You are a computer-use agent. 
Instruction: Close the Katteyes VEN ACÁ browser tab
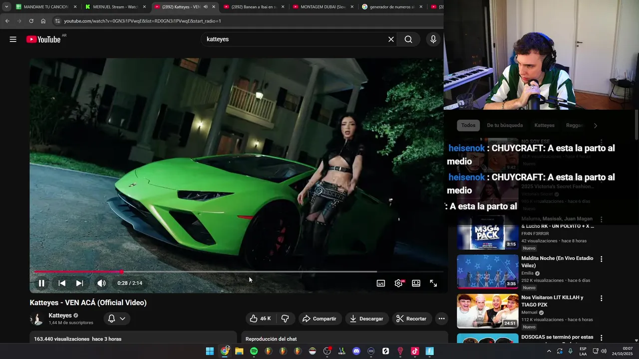pyautogui.click(x=214, y=7)
